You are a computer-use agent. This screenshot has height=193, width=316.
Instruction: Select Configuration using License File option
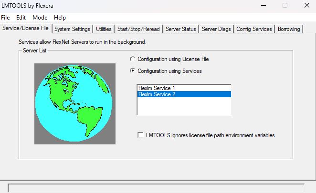coord(133,59)
